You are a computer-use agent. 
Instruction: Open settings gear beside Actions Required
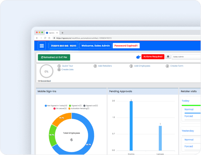168,57
